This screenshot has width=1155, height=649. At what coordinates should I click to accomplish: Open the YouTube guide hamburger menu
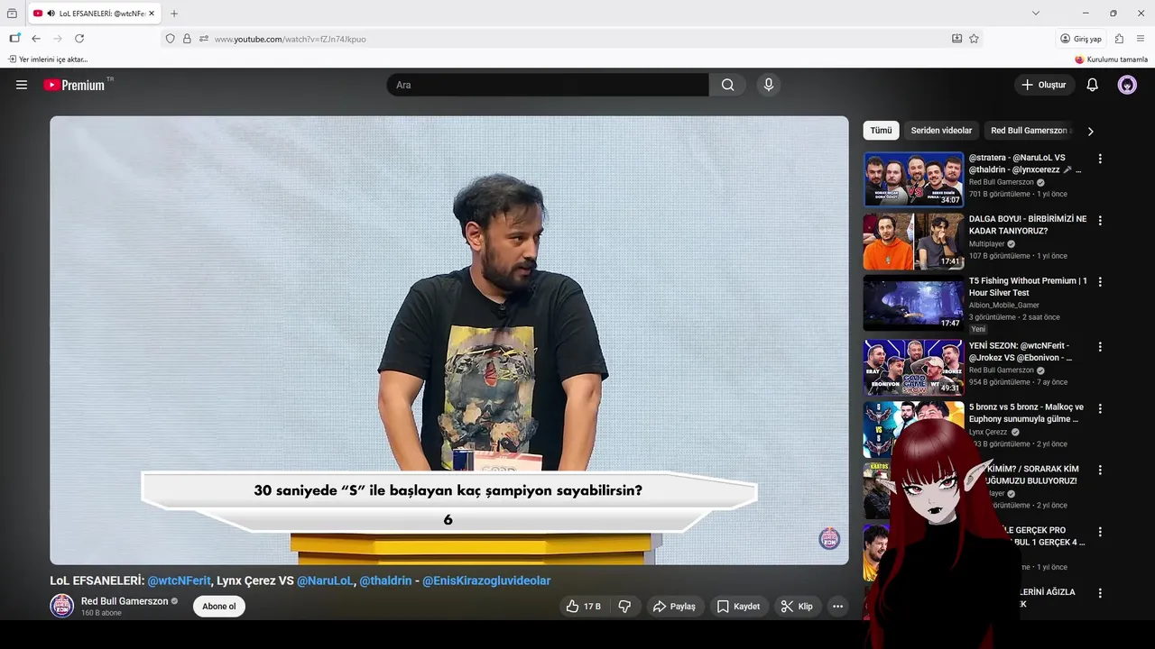pyautogui.click(x=22, y=85)
